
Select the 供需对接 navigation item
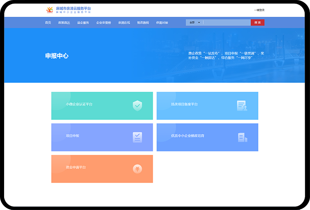click(x=162, y=23)
